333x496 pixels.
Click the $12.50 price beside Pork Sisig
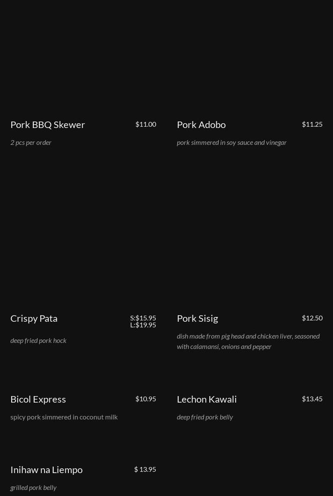click(x=312, y=318)
